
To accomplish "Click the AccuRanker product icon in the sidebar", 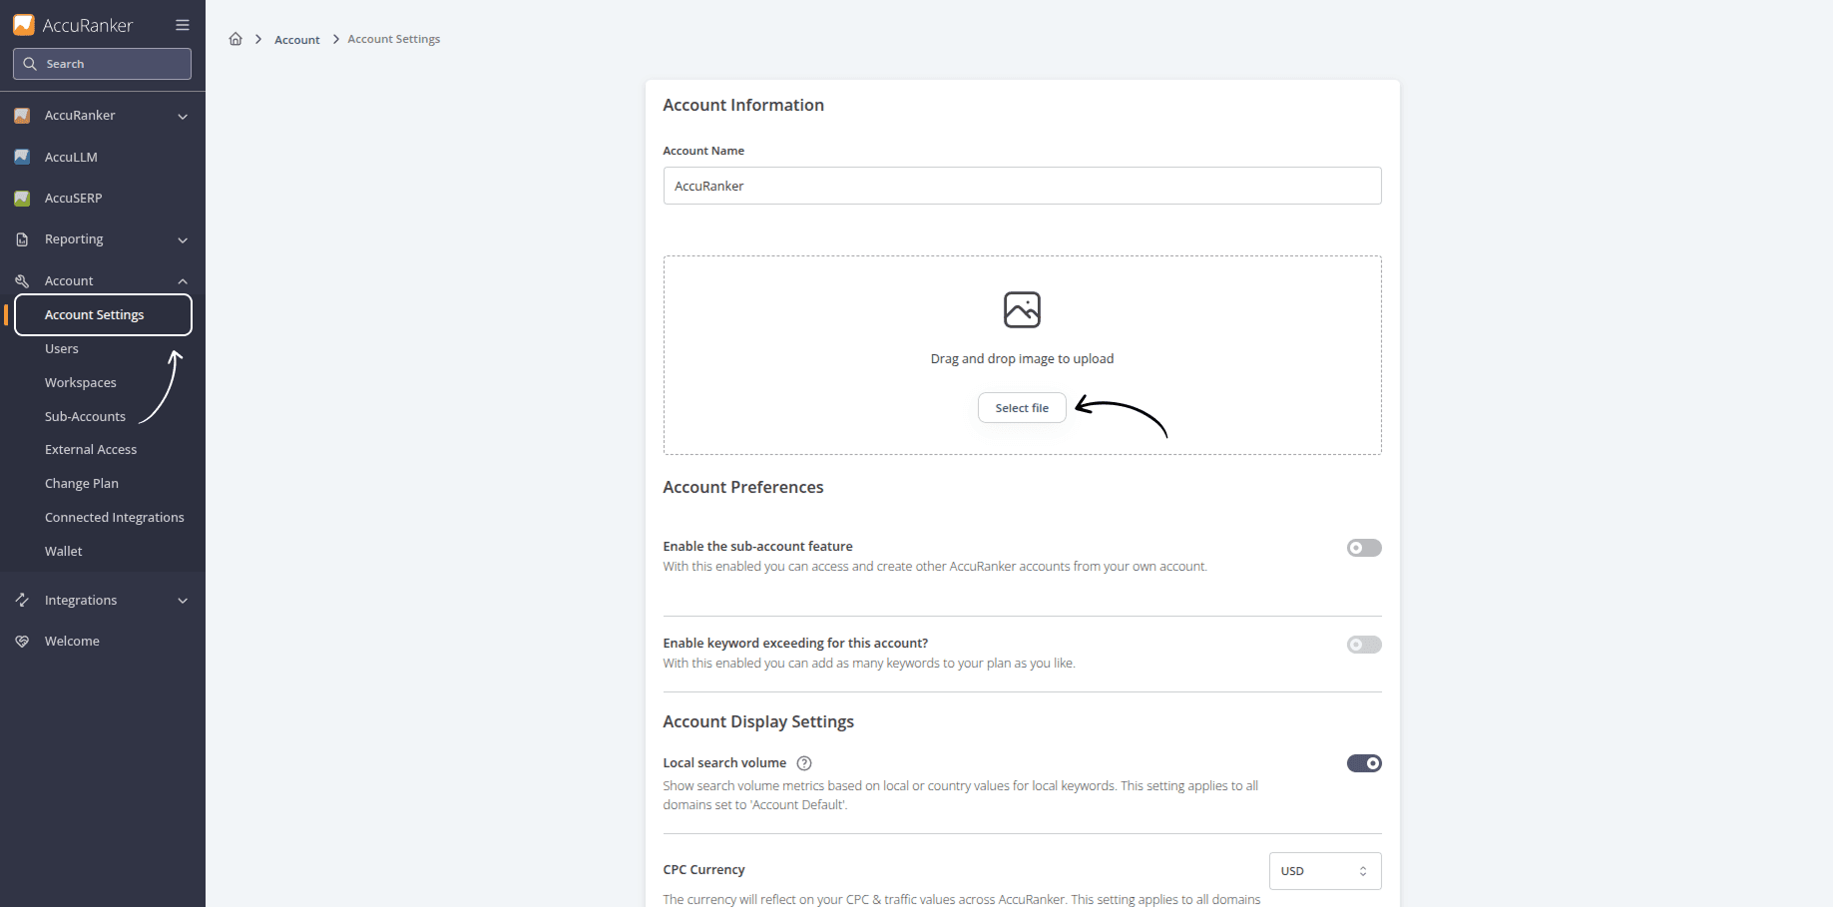I will [22, 116].
